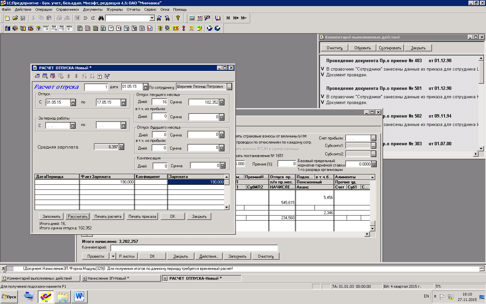Click the vertical scrollbar in comments window
Screen dimensions: 486x304
481,103
